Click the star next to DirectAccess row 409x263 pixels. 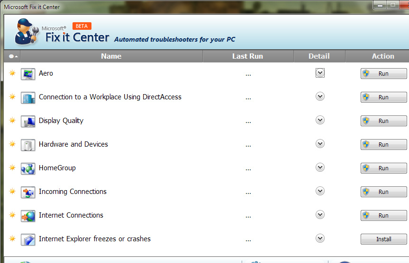[12, 96]
